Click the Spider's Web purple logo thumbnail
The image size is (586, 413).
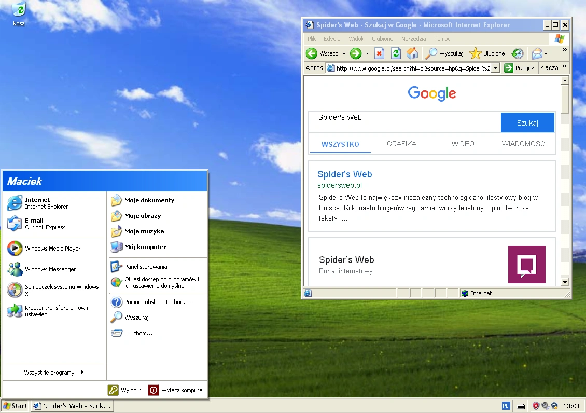(526, 264)
